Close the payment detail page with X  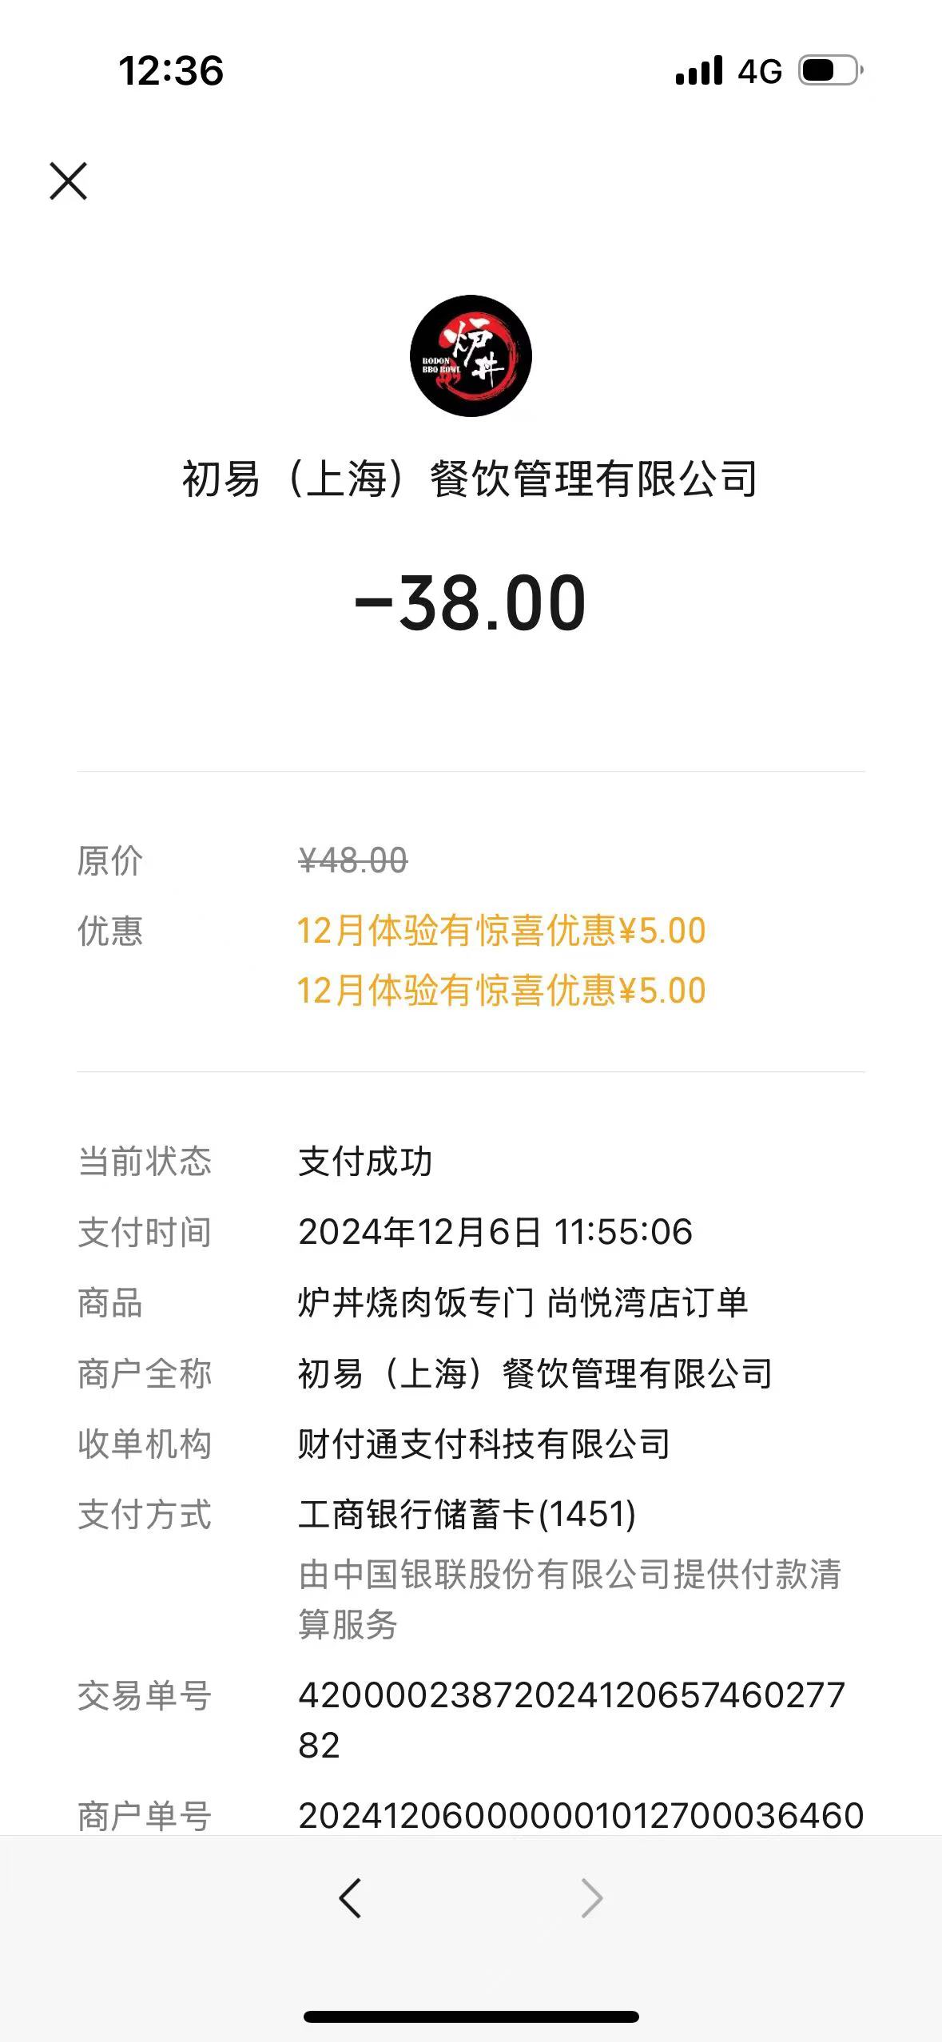pos(68,181)
